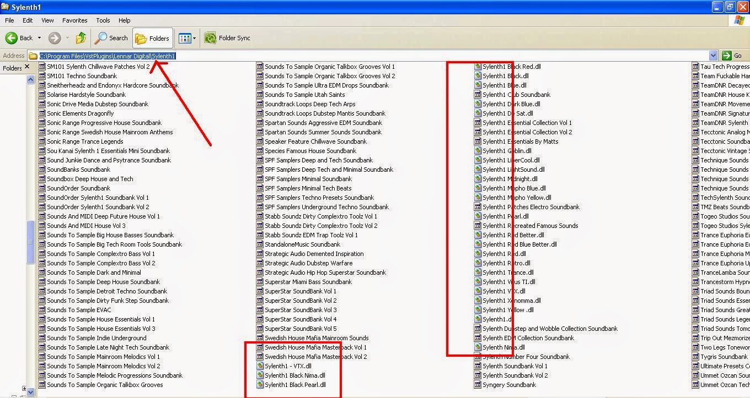
Task: Select icon of Sylenth1 Goblin.dll
Action: pos(478,151)
